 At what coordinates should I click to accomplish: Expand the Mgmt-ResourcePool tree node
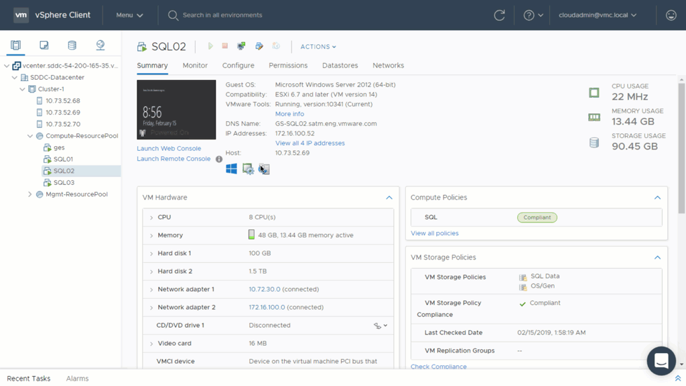29,194
